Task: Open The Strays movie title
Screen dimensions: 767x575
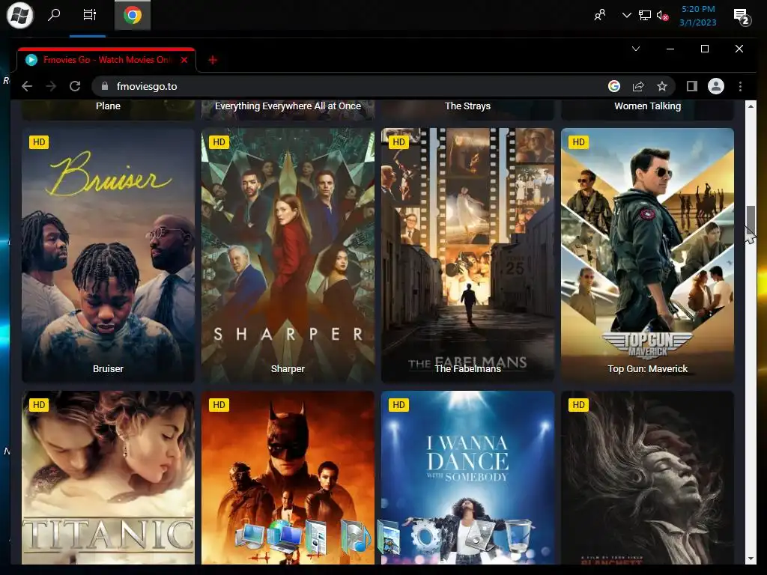Action: [467, 106]
